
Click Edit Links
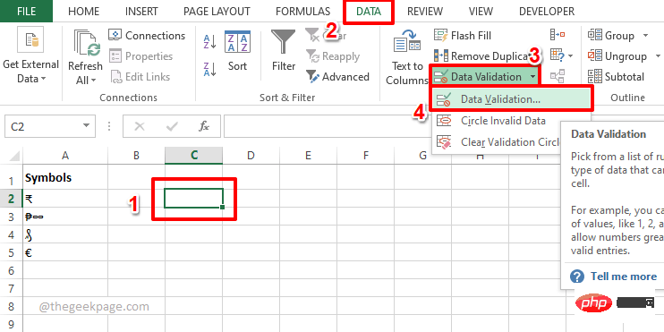(x=140, y=77)
